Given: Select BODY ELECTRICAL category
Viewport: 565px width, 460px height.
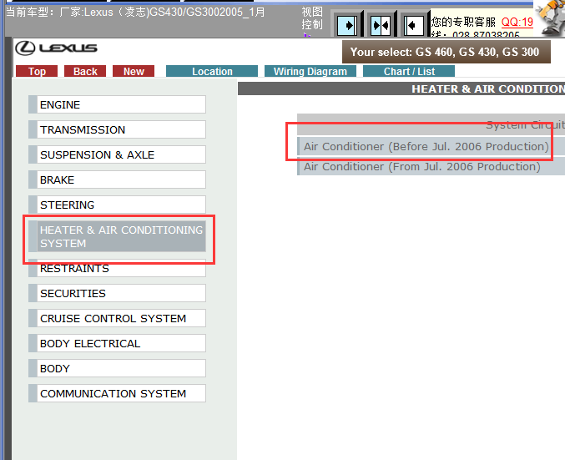Looking at the screenshot, I should (x=117, y=343).
